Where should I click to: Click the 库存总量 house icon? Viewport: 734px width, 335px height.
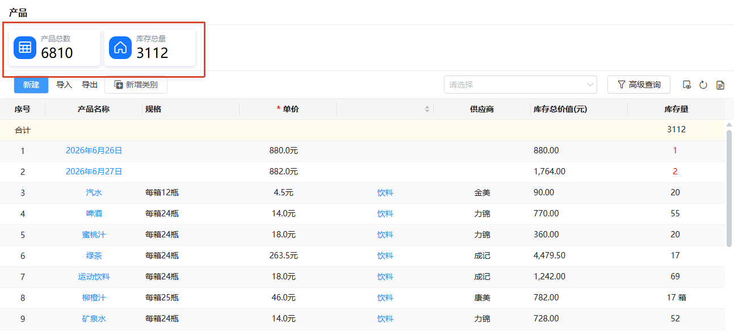tap(120, 47)
